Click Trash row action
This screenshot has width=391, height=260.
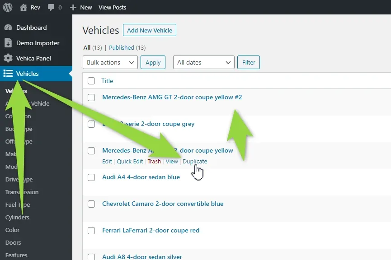click(154, 162)
